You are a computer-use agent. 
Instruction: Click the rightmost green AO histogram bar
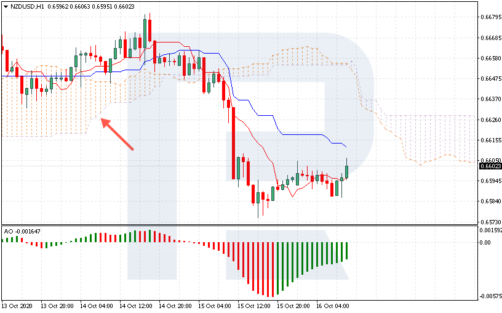(347, 251)
